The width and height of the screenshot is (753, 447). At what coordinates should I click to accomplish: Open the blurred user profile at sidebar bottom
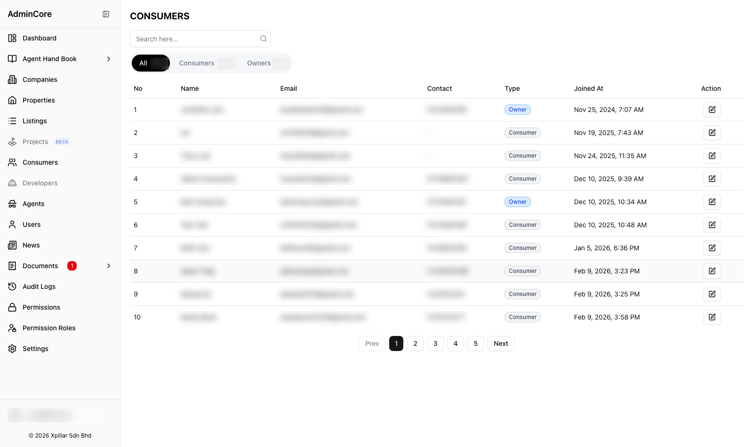pyautogui.click(x=55, y=415)
